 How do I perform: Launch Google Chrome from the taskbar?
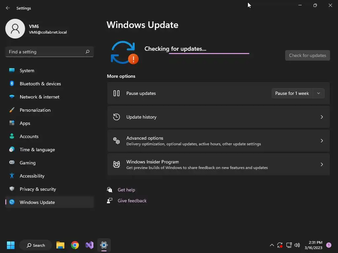click(75, 245)
